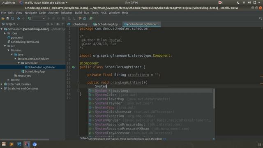Open the Refactor menu
The image size is (263, 148).
tap(67, 13)
